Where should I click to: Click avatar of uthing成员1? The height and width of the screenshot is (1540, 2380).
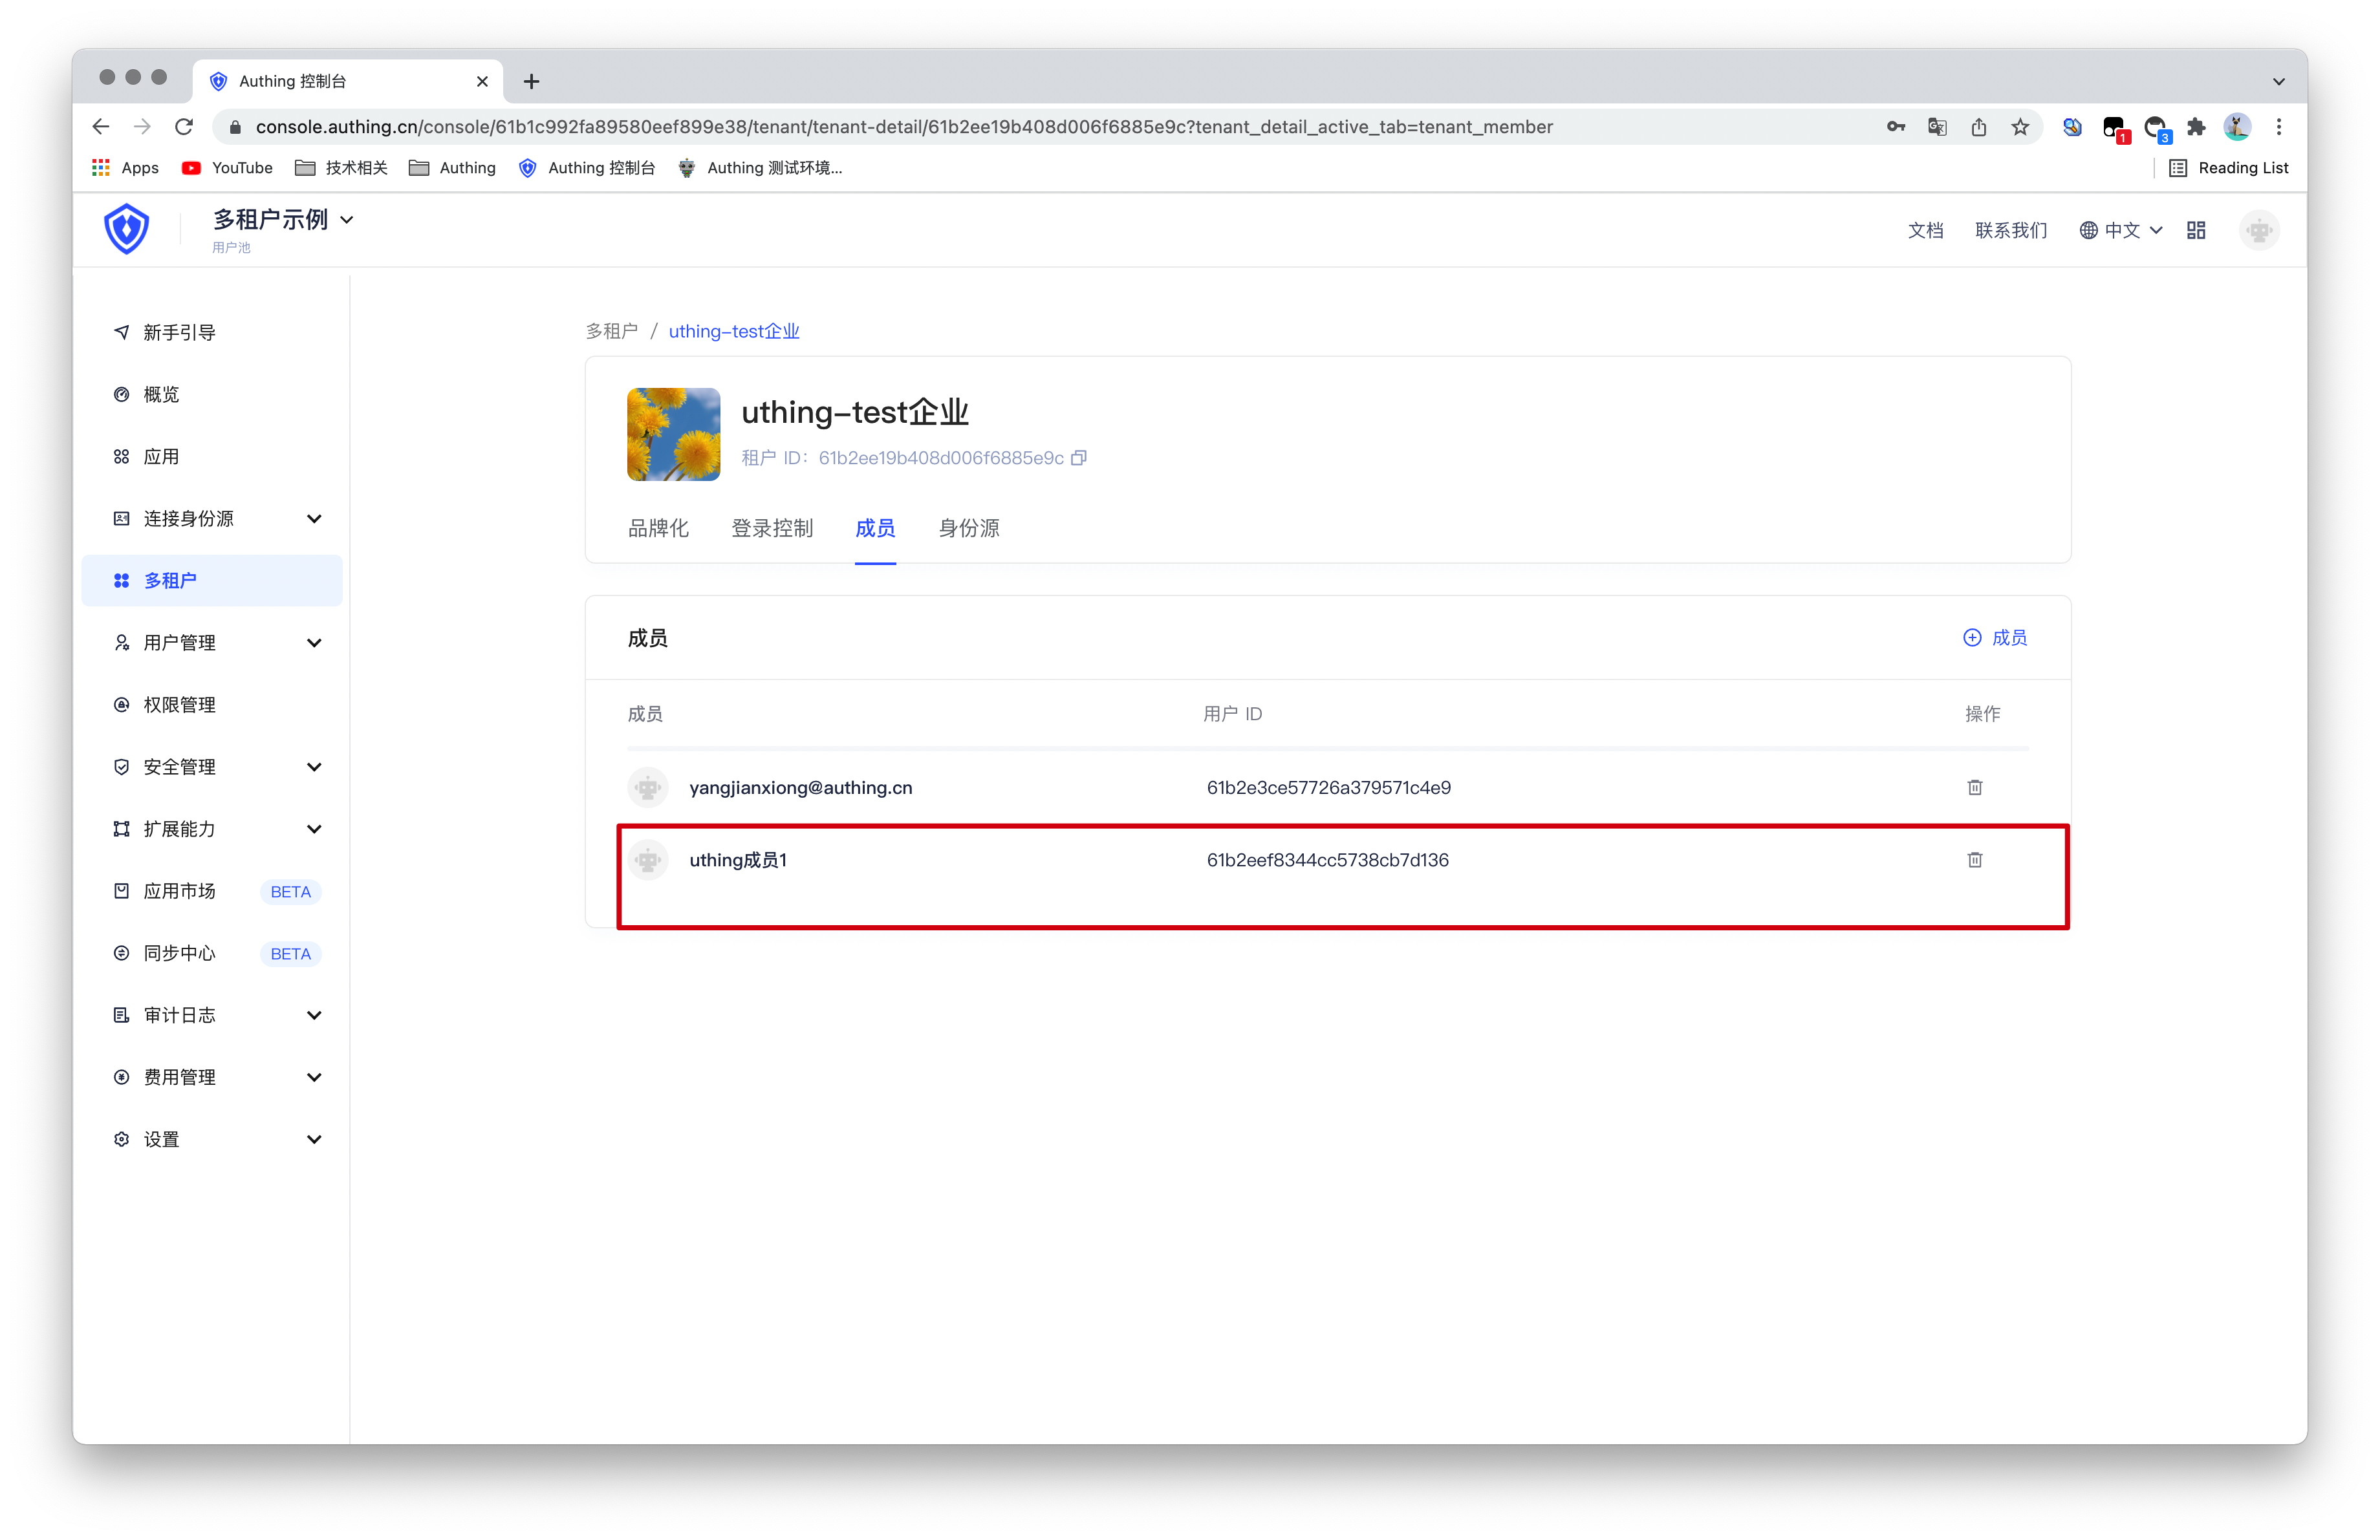pyautogui.click(x=648, y=859)
